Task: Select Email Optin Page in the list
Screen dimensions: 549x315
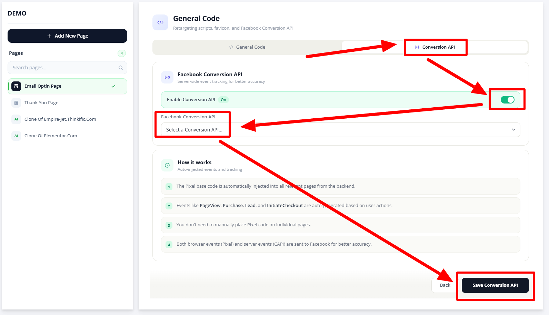Action: 67,86
